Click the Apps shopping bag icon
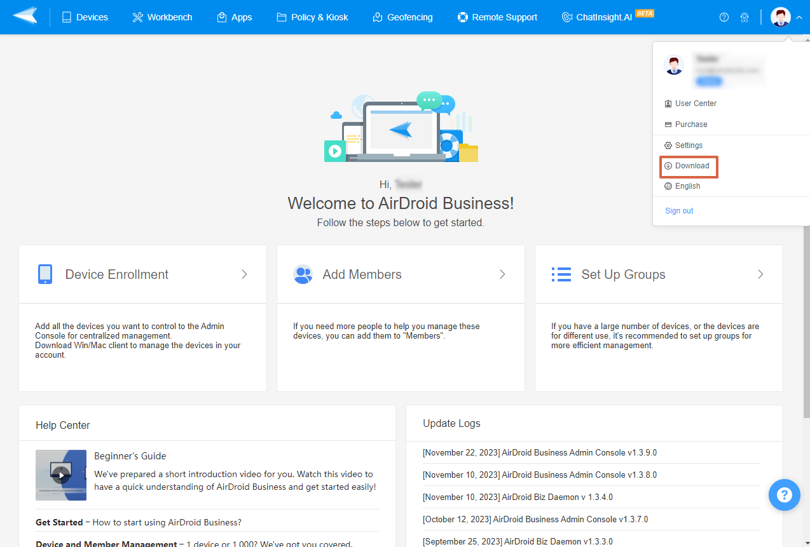 222,17
